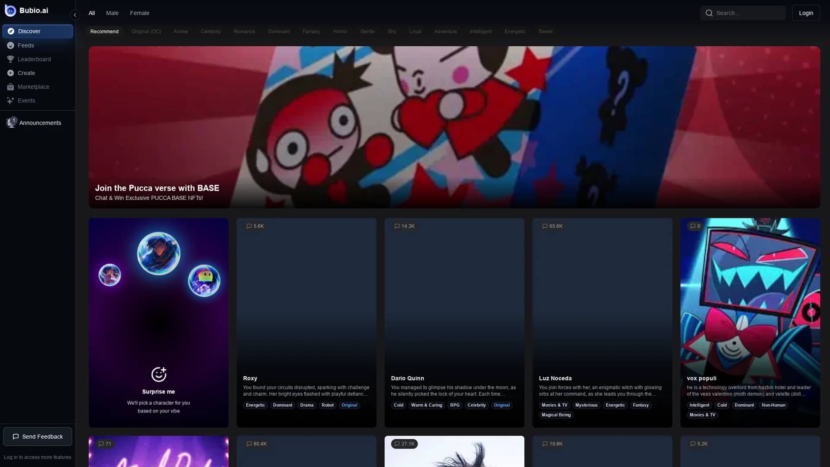The height and width of the screenshot is (467, 830).
Task: Click the 14.3K chat count on Dario Quinn
Action: [x=405, y=226]
